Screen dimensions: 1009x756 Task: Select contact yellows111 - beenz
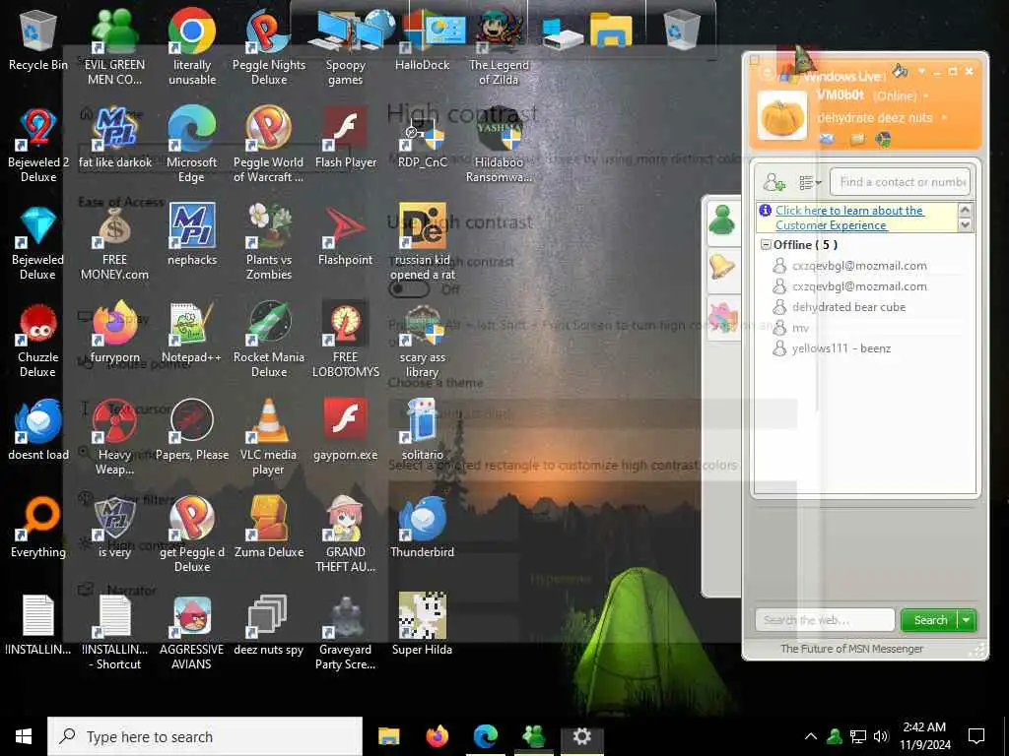tap(841, 348)
